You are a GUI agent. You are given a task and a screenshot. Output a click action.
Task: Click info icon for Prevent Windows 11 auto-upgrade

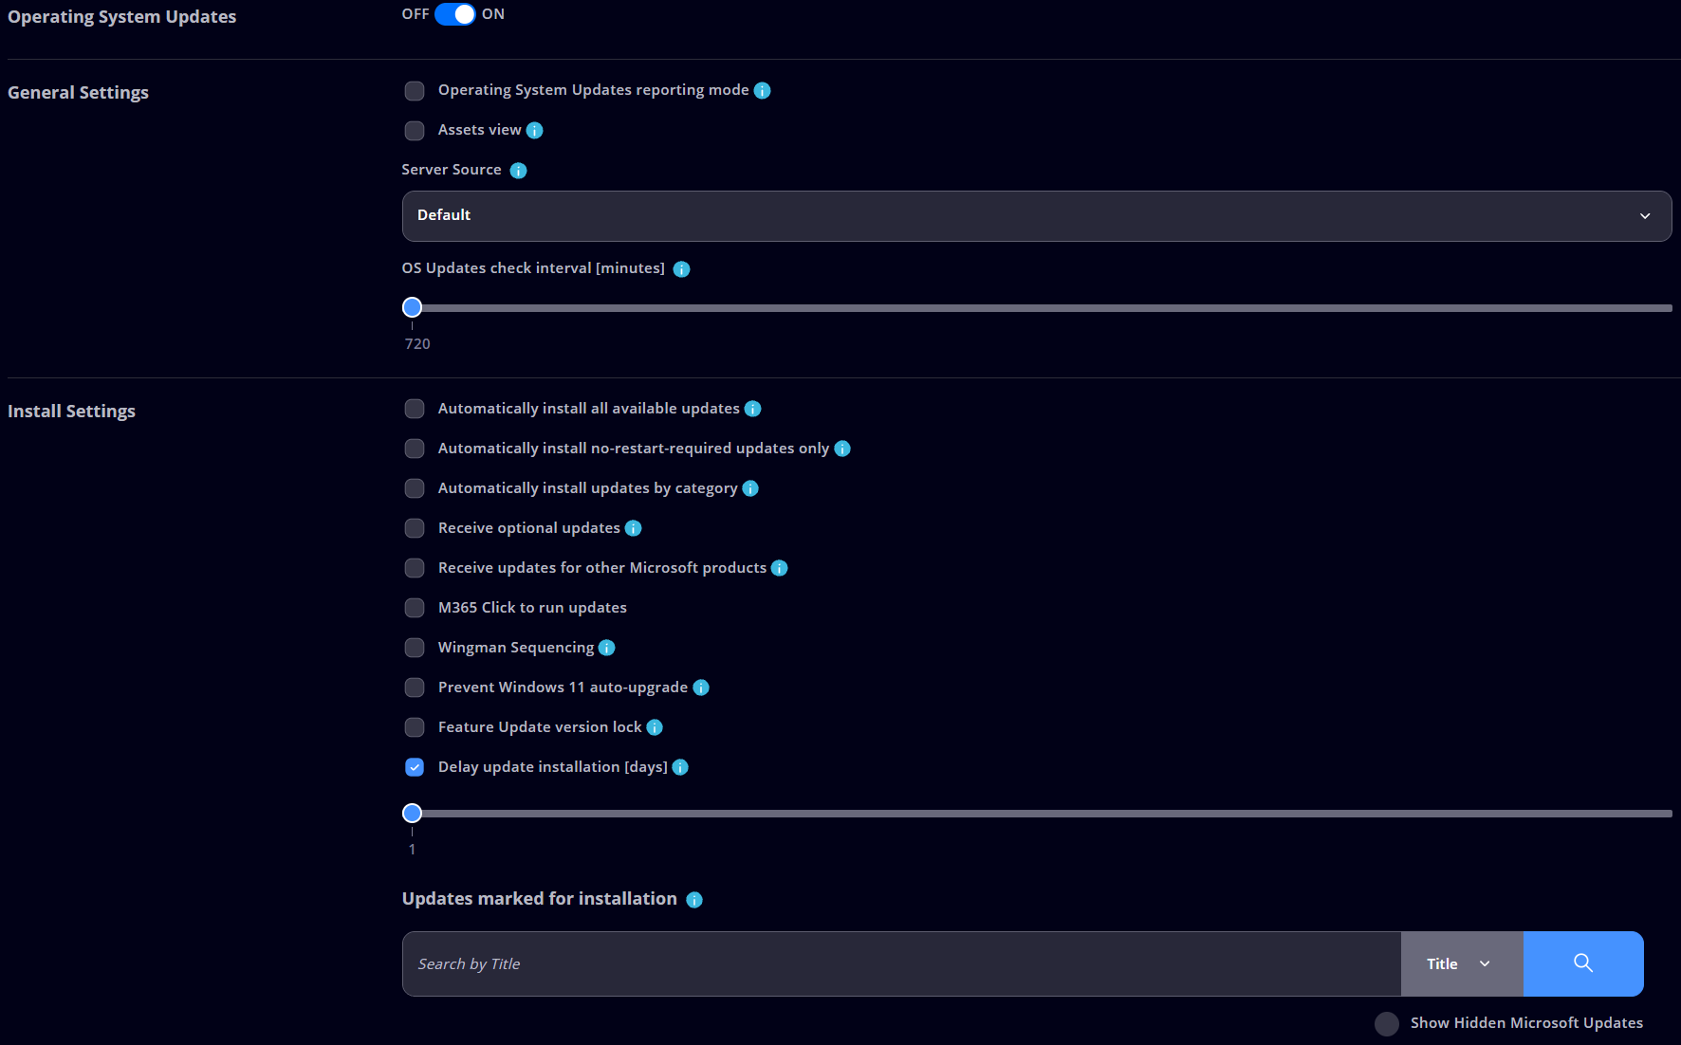pyautogui.click(x=701, y=687)
